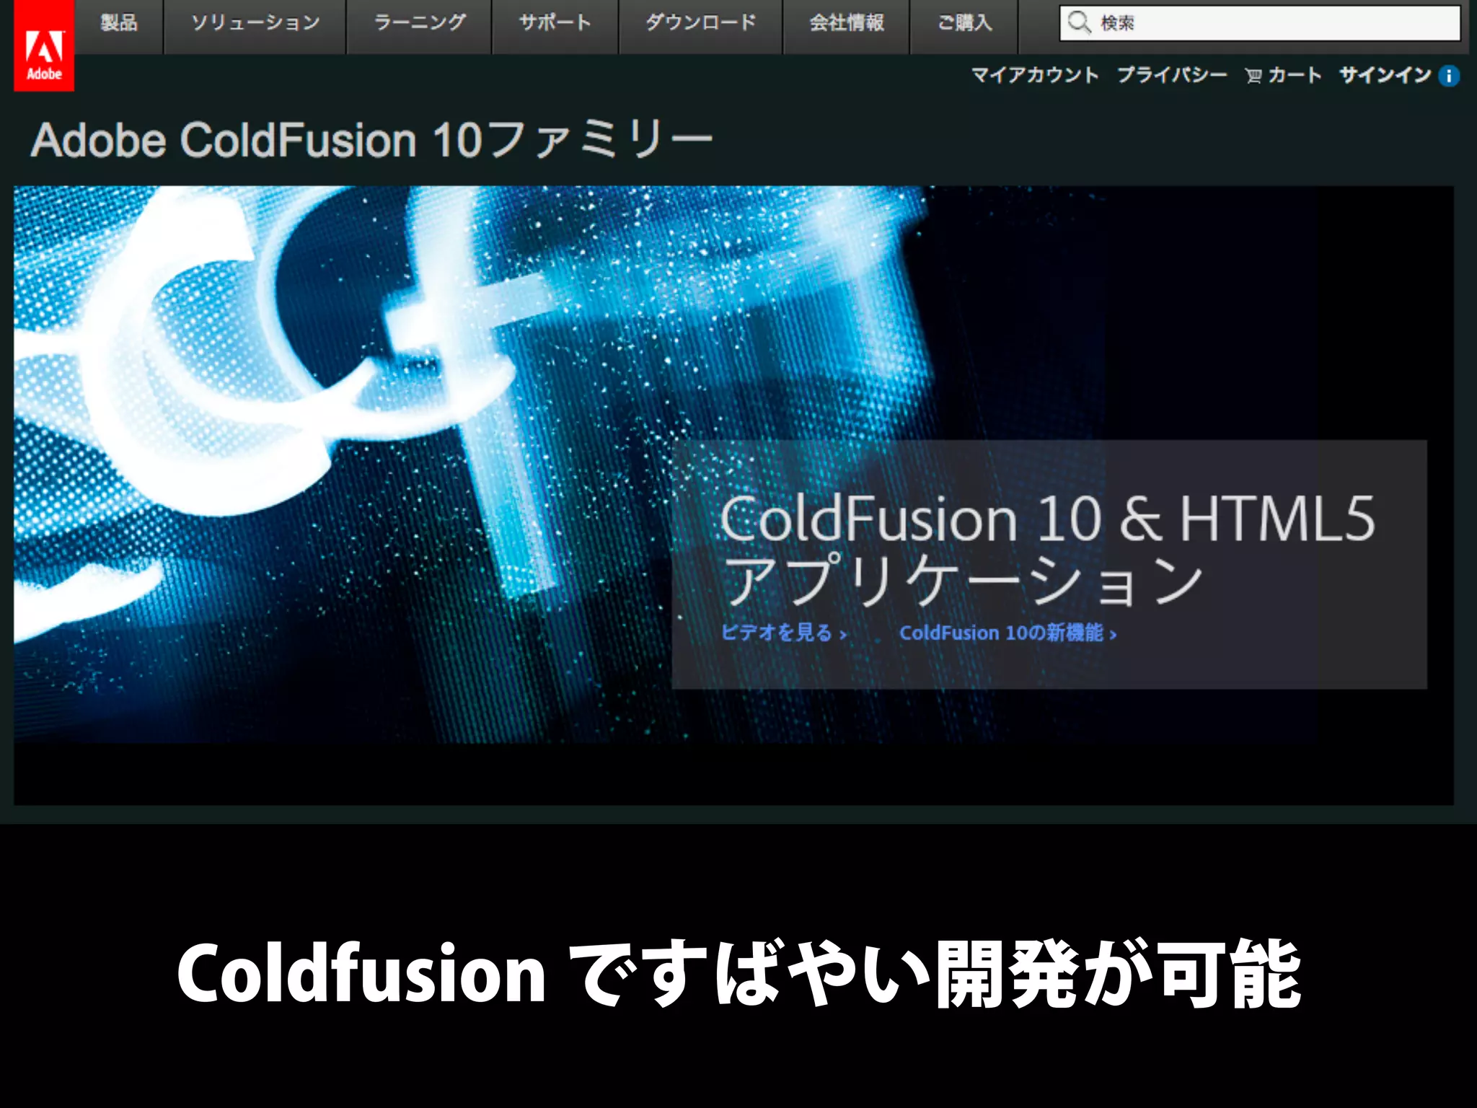
Task: Open the サポート menu
Action: 555,23
